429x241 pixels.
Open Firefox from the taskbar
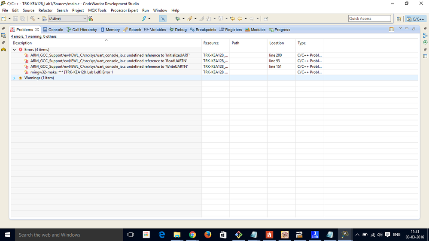208,235
